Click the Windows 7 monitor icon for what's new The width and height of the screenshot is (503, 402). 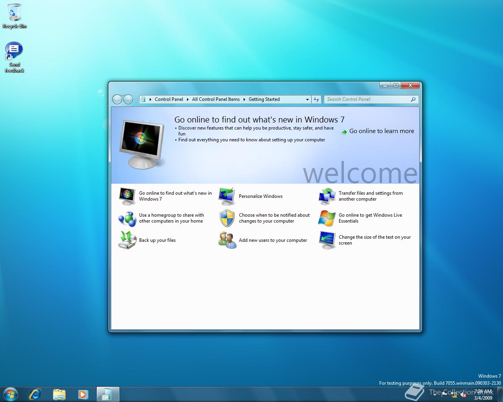pyautogui.click(x=127, y=196)
